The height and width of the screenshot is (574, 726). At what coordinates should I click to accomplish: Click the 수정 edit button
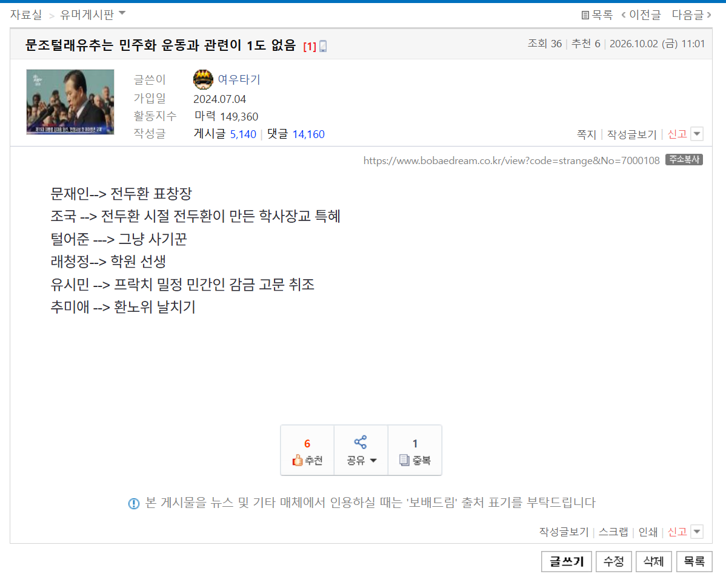click(x=614, y=561)
